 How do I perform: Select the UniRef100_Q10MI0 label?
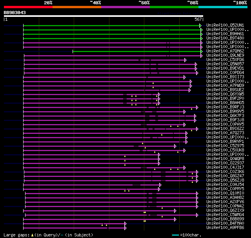coord(225,193)
